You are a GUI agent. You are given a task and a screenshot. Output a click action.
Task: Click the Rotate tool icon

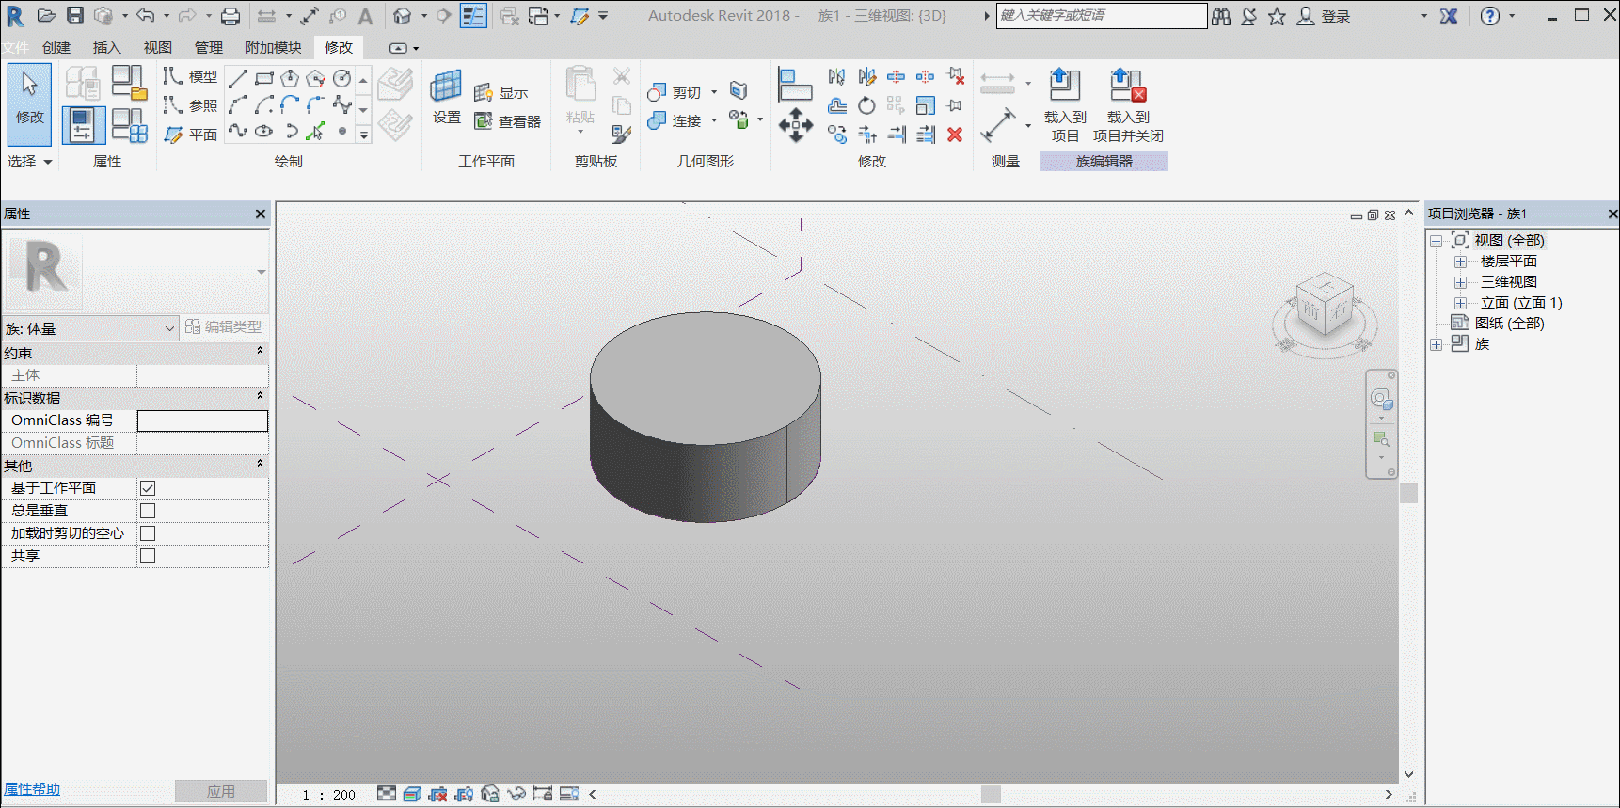pos(866,105)
